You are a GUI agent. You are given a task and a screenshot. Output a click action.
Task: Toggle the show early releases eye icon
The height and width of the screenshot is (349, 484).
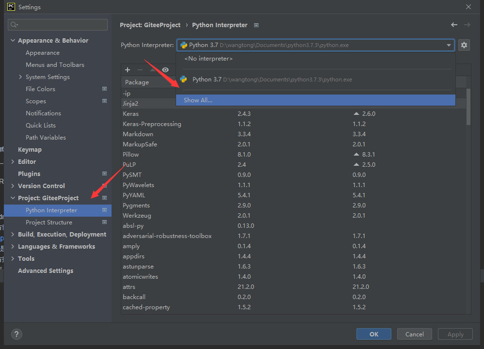tap(165, 70)
